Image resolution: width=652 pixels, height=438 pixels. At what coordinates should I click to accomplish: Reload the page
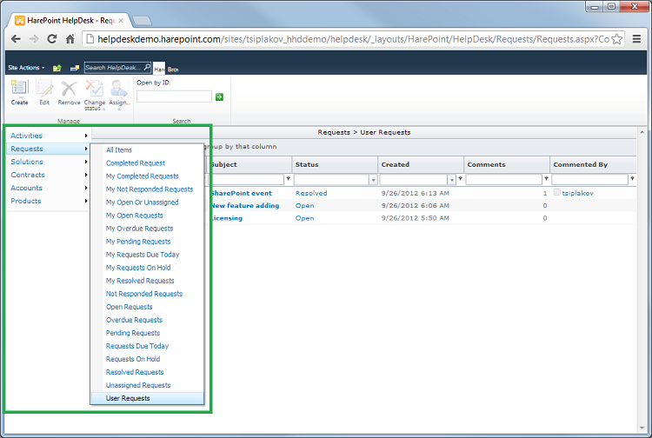tap(51, 39)
